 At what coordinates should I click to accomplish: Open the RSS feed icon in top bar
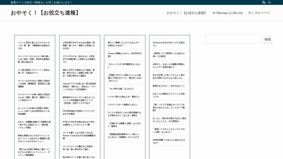264,2
